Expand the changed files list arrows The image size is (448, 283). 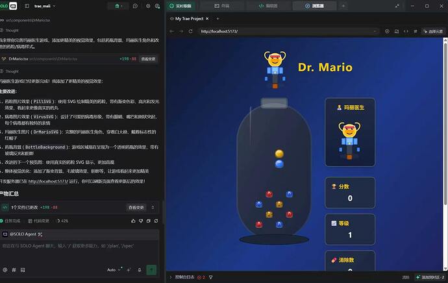tap(153, 207)
